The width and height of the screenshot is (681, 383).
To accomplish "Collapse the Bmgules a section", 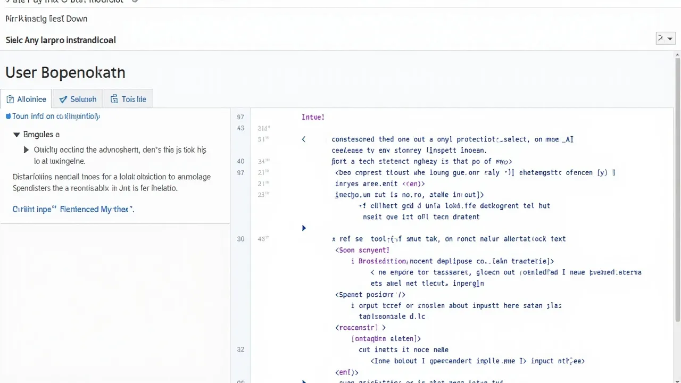I will coord(16,135).
